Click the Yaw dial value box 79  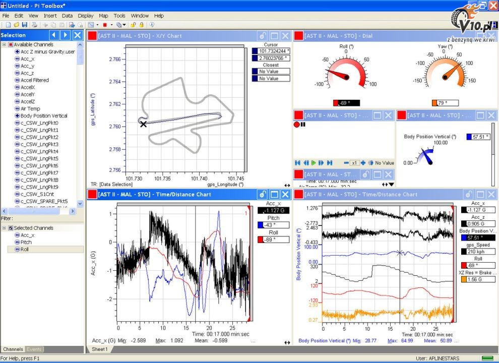(445, 103)
